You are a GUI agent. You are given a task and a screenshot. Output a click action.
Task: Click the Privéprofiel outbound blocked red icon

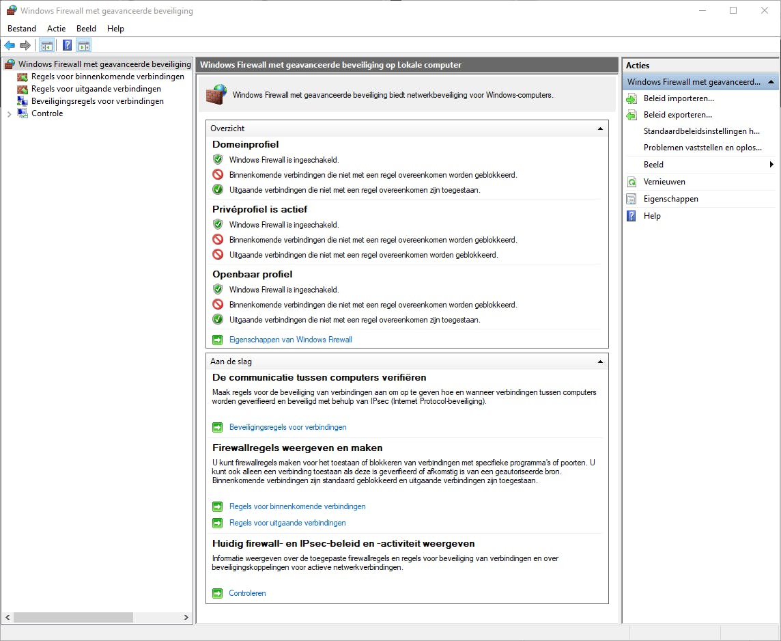pyautogui.click(x=218, y=254)
